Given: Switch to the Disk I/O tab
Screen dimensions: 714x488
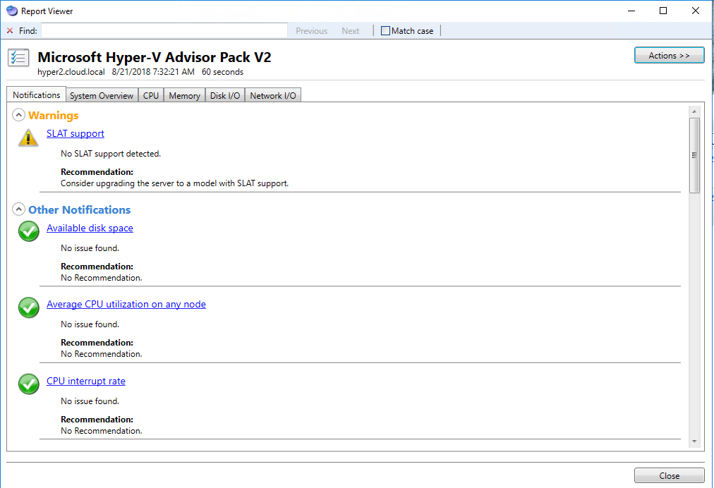Looking at the screenshot, I should pos(225,96).
